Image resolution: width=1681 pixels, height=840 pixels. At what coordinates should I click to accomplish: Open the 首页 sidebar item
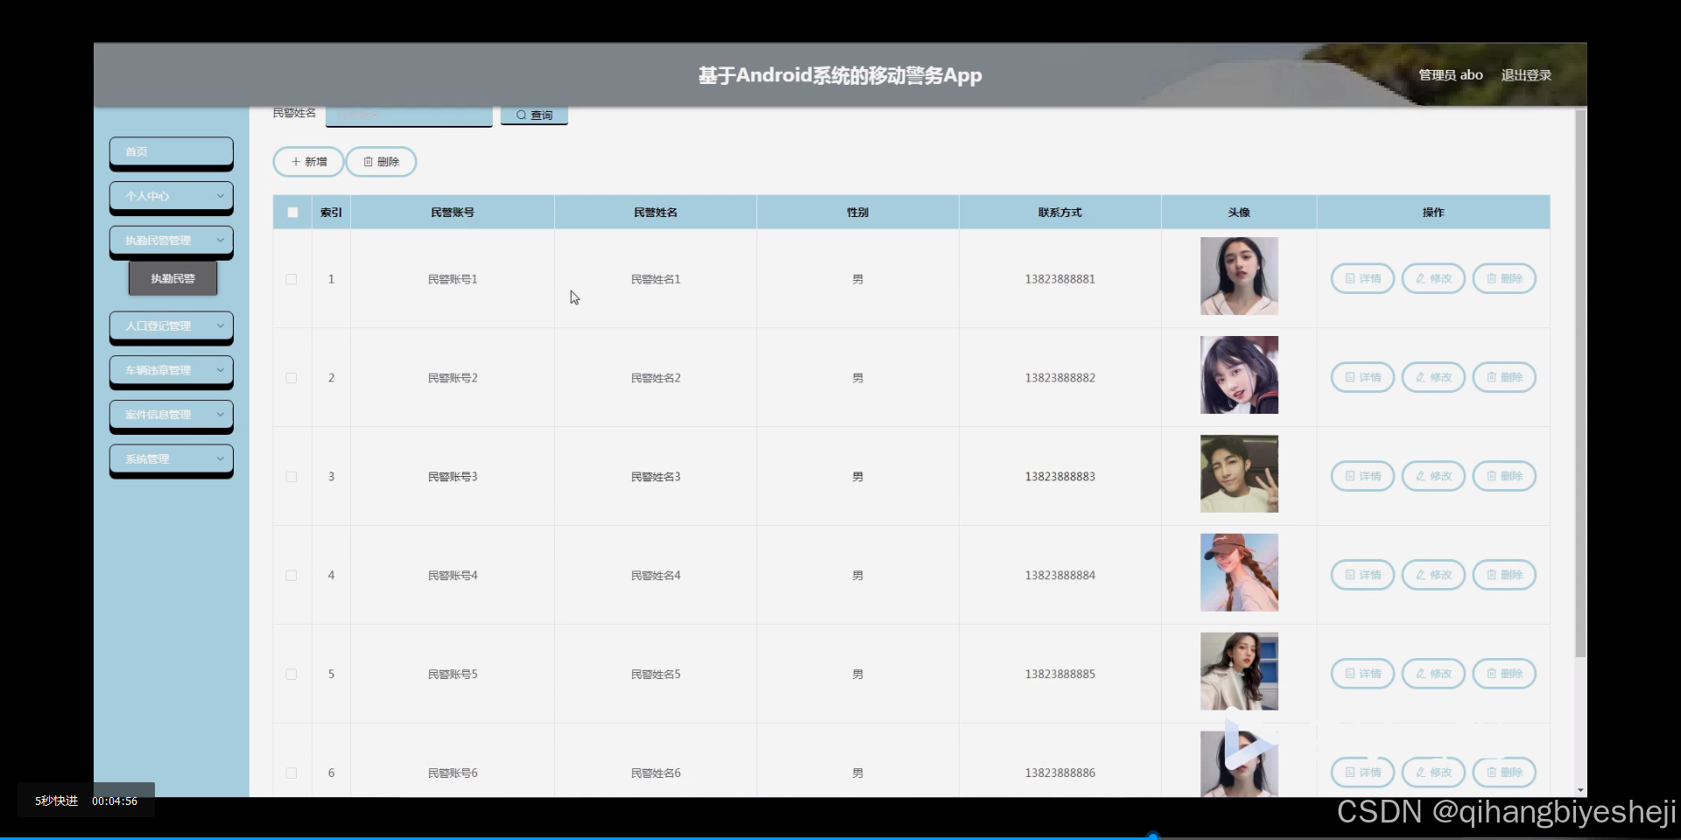click(x=171, y=151)
